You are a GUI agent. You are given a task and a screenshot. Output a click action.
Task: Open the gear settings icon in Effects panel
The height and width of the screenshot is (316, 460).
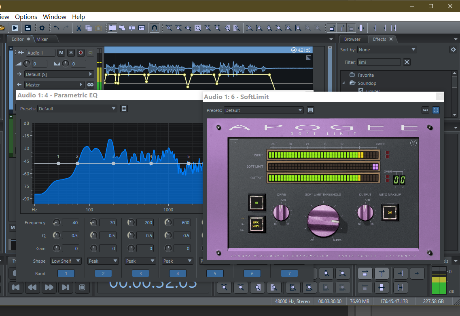[x=453, y=50]
